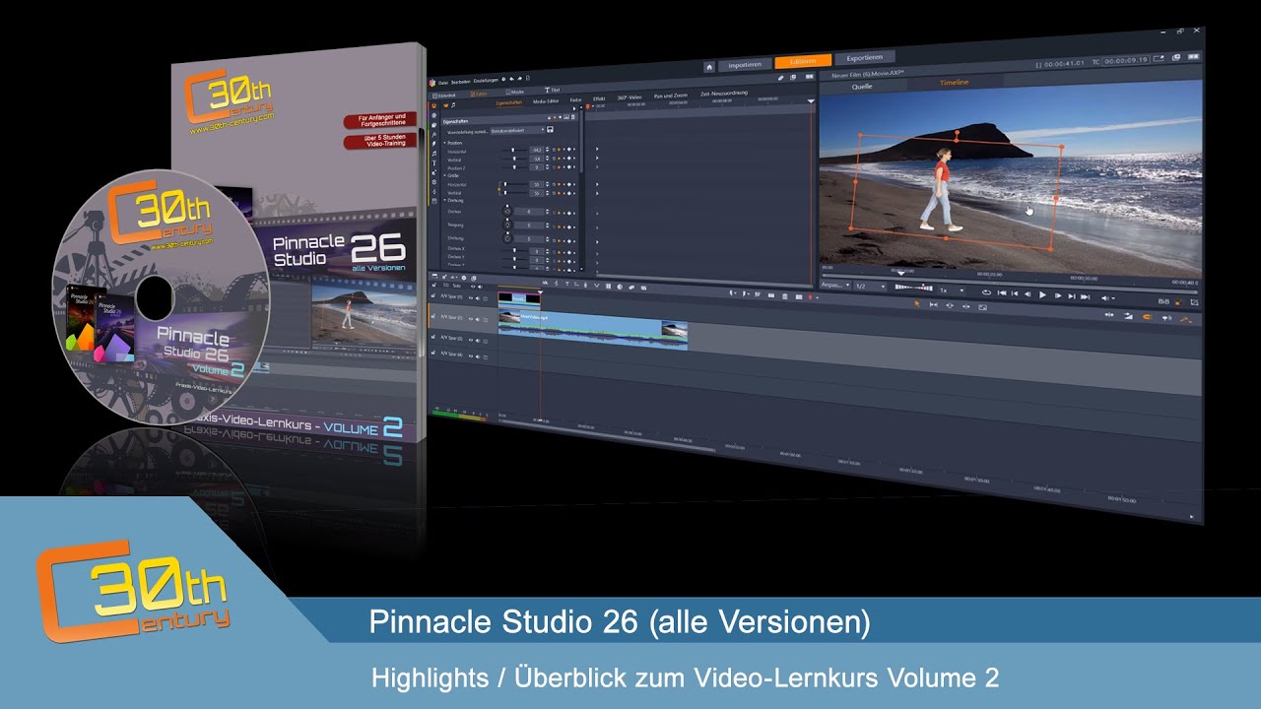Select the Editor panel tab
This screenshot has height=709, width=1261.
[479, 94]
